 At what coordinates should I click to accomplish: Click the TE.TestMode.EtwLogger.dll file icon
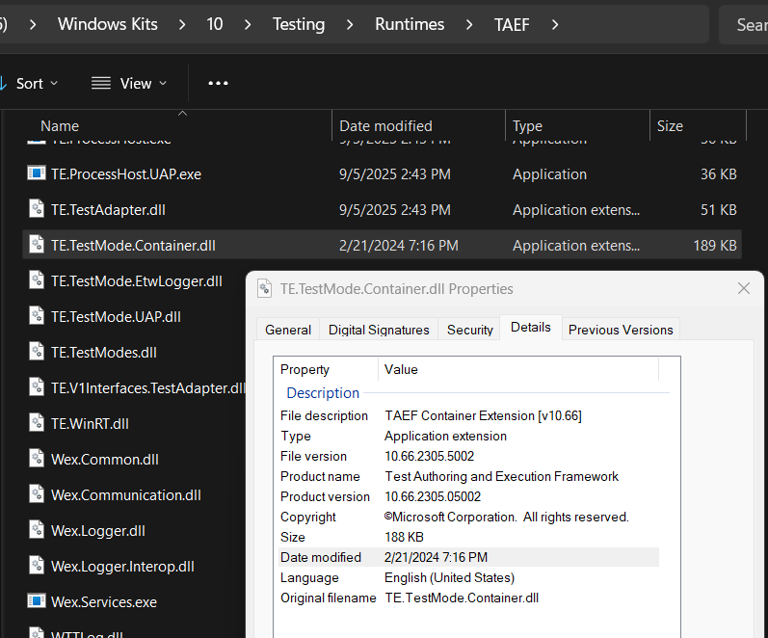pyautogui.click(x=37, y=280)
